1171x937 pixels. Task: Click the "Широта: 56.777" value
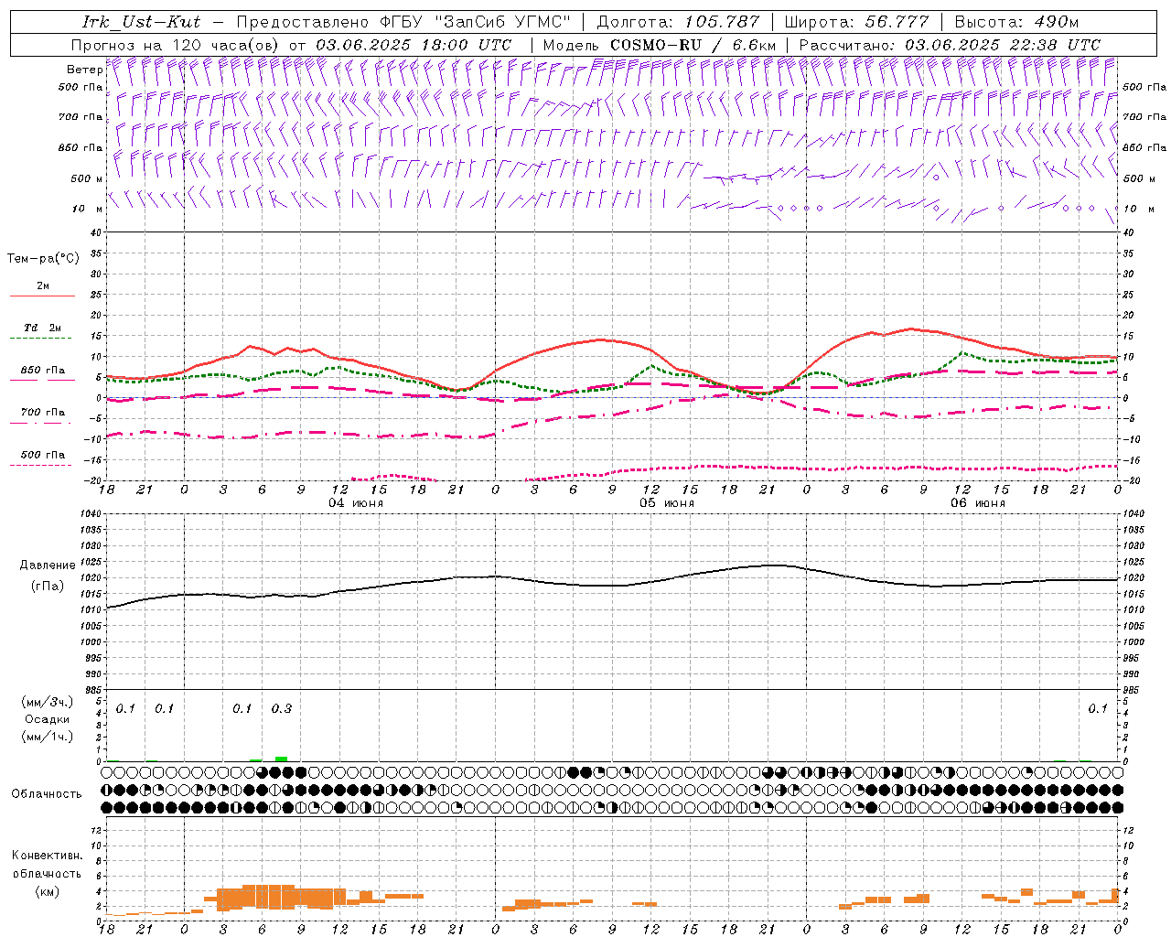[856, 22]
